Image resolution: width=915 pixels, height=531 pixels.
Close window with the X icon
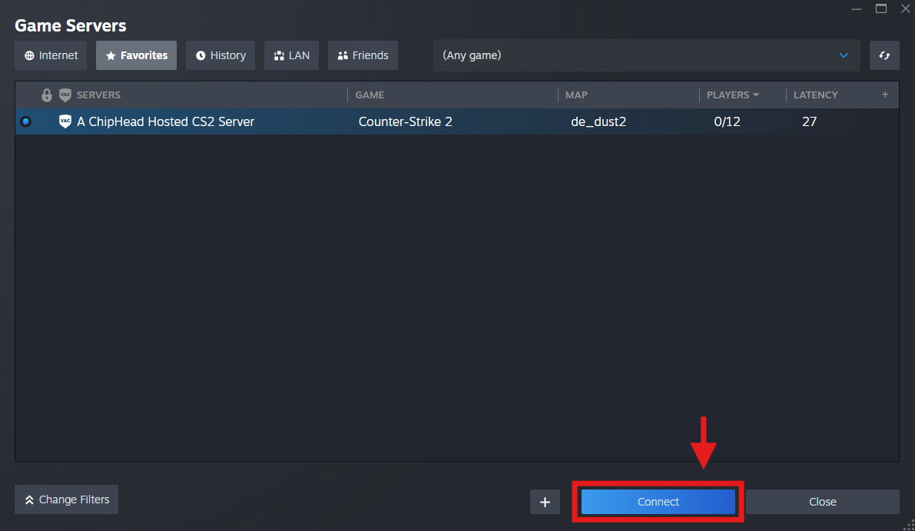coord(906,8)
